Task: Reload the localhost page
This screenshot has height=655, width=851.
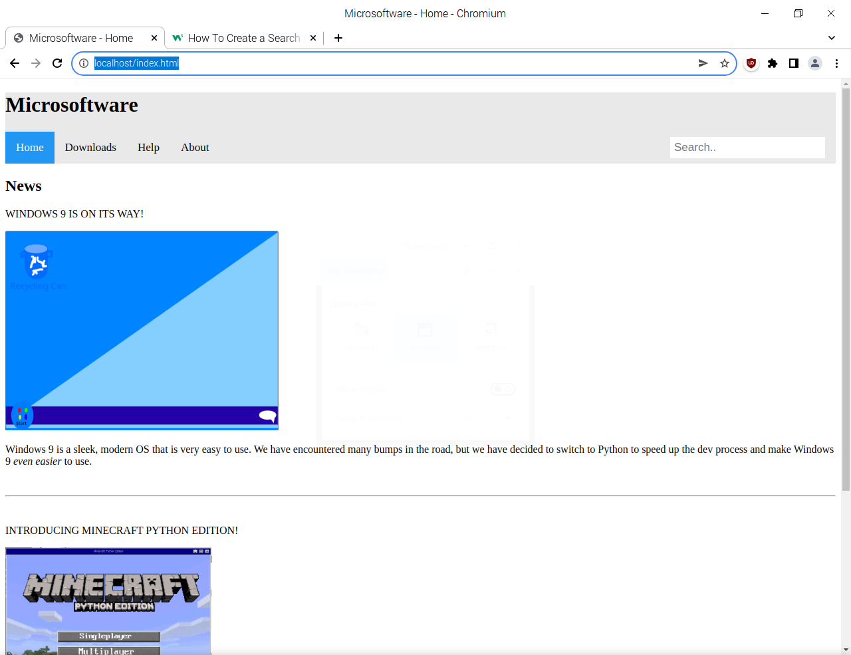Action: (x=57, y=63)
